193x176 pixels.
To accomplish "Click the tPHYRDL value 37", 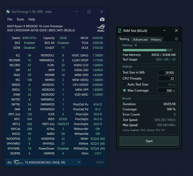I will point(63,144).
